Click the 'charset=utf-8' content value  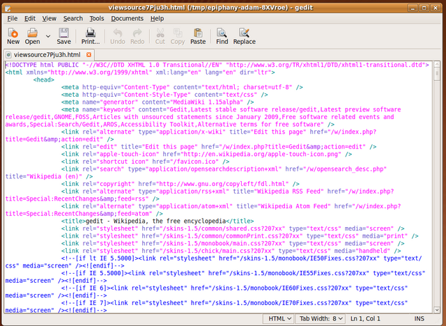pyautogui.click(x=266, y=87)
